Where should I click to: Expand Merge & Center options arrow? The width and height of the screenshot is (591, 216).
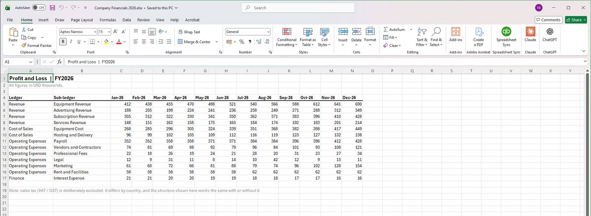coord(217,42)
